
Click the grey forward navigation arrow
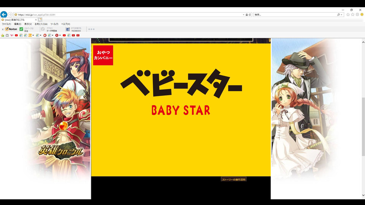[10, 15]
